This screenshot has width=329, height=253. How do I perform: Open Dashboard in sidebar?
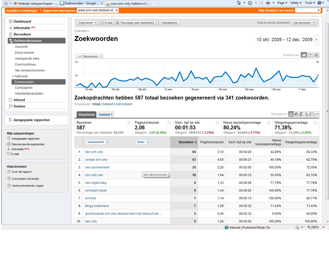pos(22,21)
